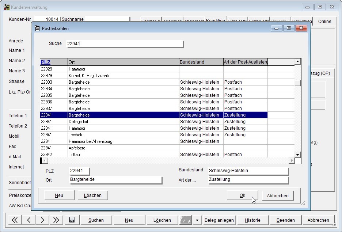The height and width of the screenshot is (232, 342).
Task: Click the Ort column header
Action: pyautogui.click(x=123, y=62)
